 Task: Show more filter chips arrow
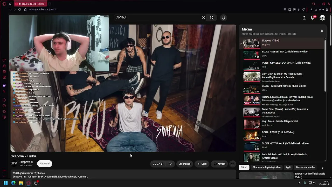(322, 168)
